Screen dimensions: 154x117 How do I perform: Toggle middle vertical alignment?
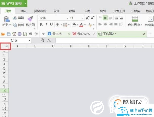(x=105, y=18)
